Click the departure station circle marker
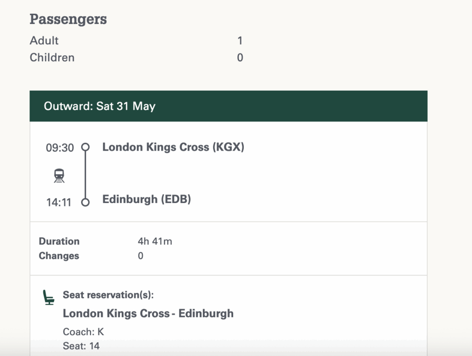This screenshot has width=472, height=356. [85, 147]
